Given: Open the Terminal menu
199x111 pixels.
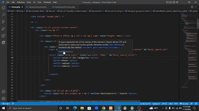Looking at the screenshot, I should tap(47, 2).
